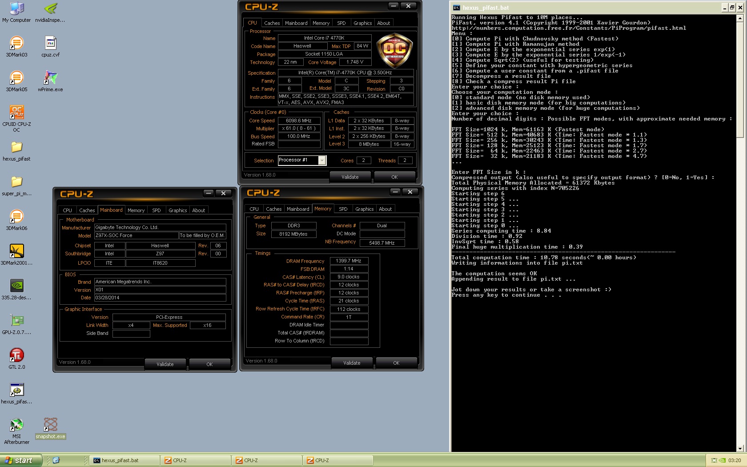Click the Gigabyte Technology Co. Ltd. manufacturer field
The image size is (747, 467).
point(160,228)
